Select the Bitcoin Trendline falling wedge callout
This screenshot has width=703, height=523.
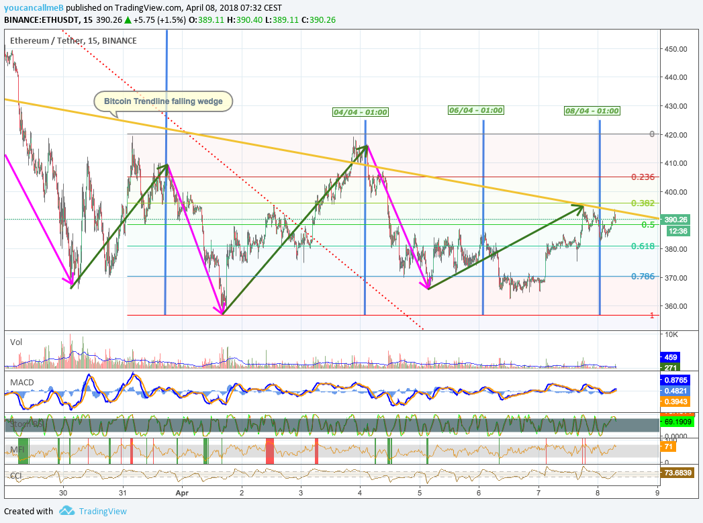[163, 101]
